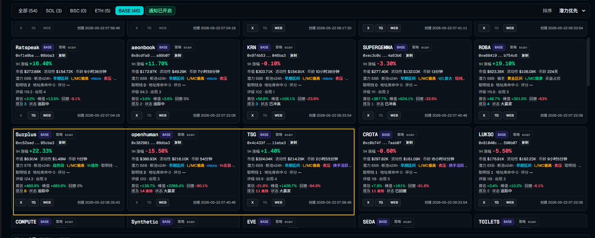The width and height of the screenshot is (595, 238).
Task: Copy the Ratspeak contract address via 复制
Action: pyautogui.click(x=62, y=56)
